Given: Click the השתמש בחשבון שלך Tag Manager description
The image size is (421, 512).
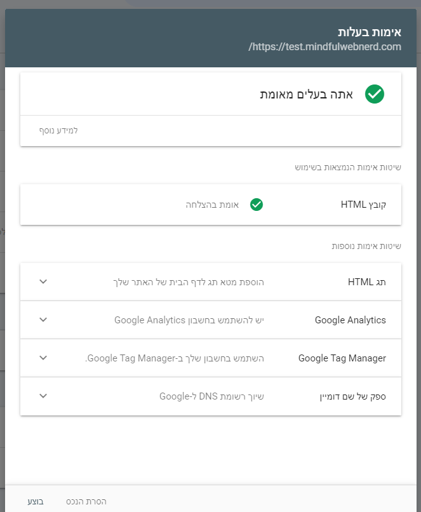Looking at the screenshot, I should (x=175, y=358).
